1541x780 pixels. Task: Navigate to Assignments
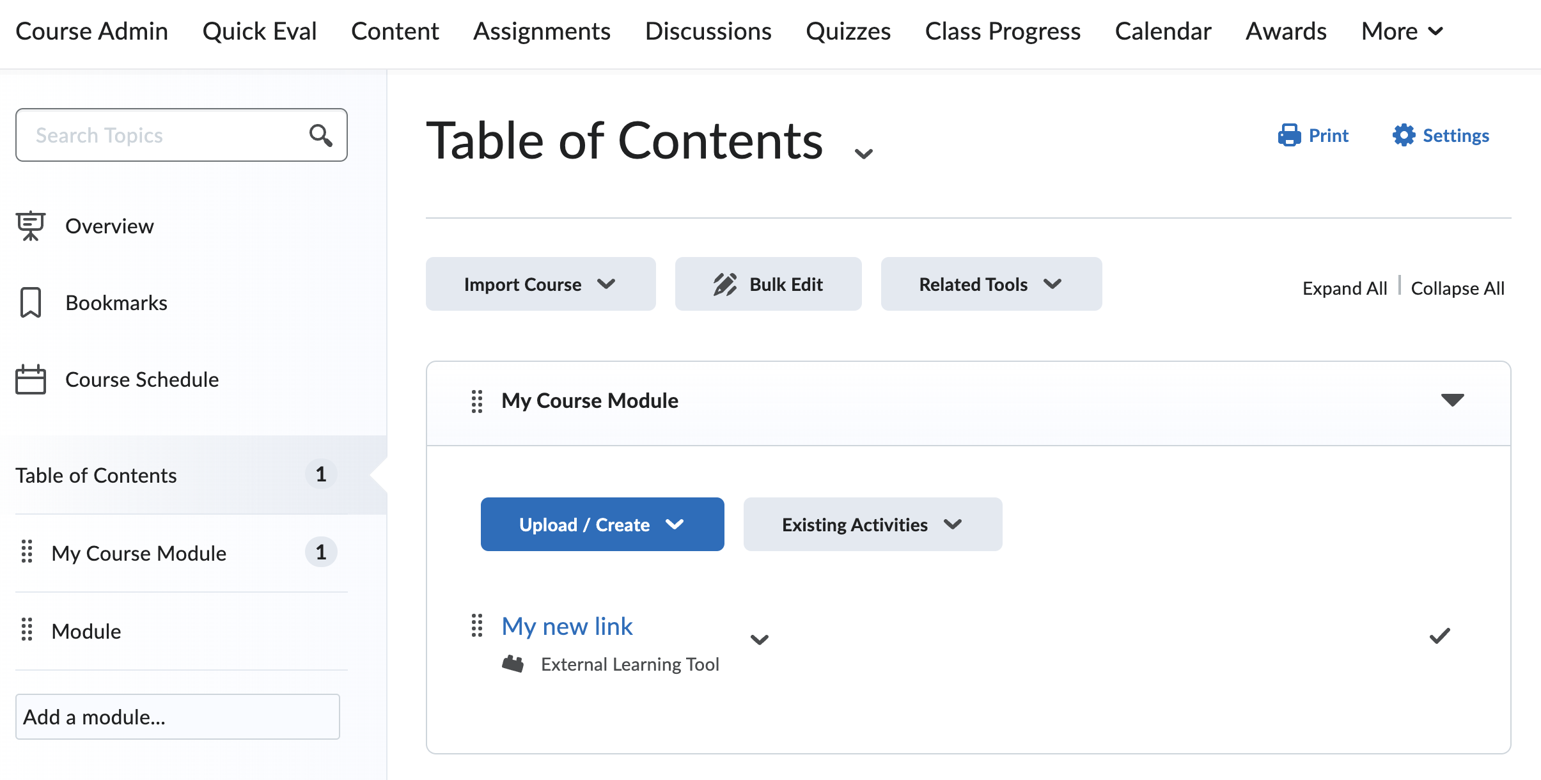(x=542, y=31)
